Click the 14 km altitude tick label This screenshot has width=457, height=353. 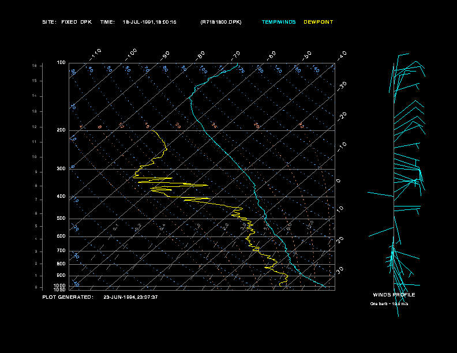click(x=35, y=96)
